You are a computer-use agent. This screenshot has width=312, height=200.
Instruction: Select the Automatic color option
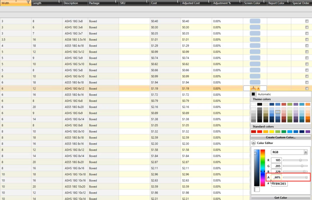(264, 94)
